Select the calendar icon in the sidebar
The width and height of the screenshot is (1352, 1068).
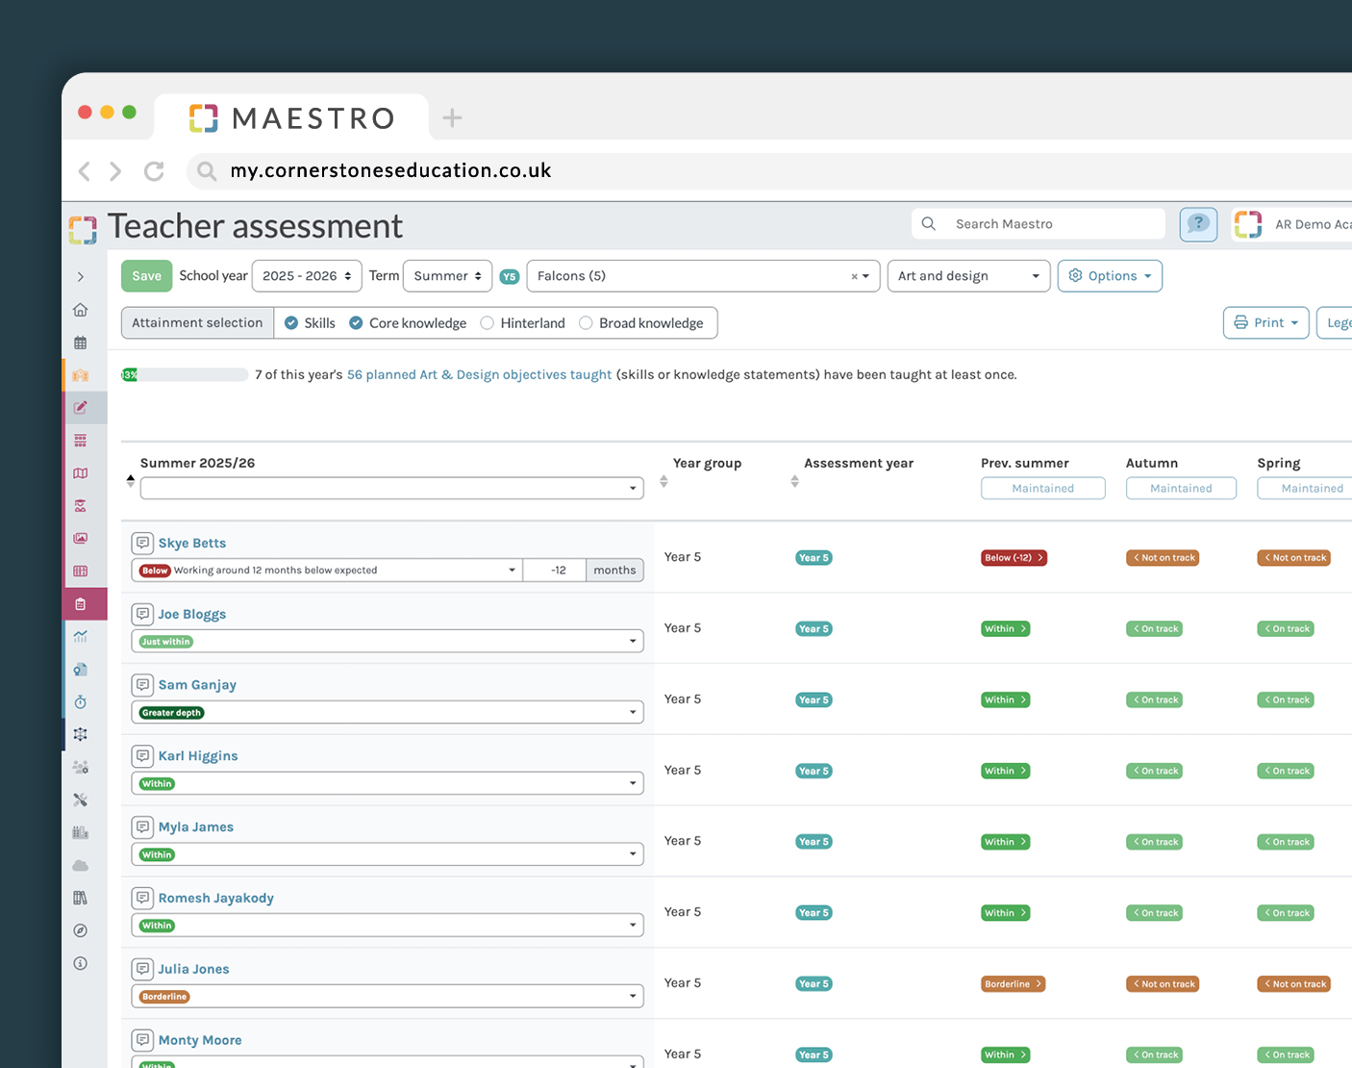tap(81, 342)
